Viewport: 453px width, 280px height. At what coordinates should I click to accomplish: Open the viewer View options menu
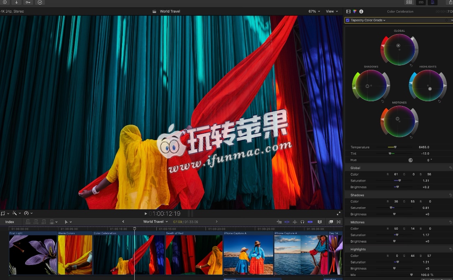coord(331,11)
